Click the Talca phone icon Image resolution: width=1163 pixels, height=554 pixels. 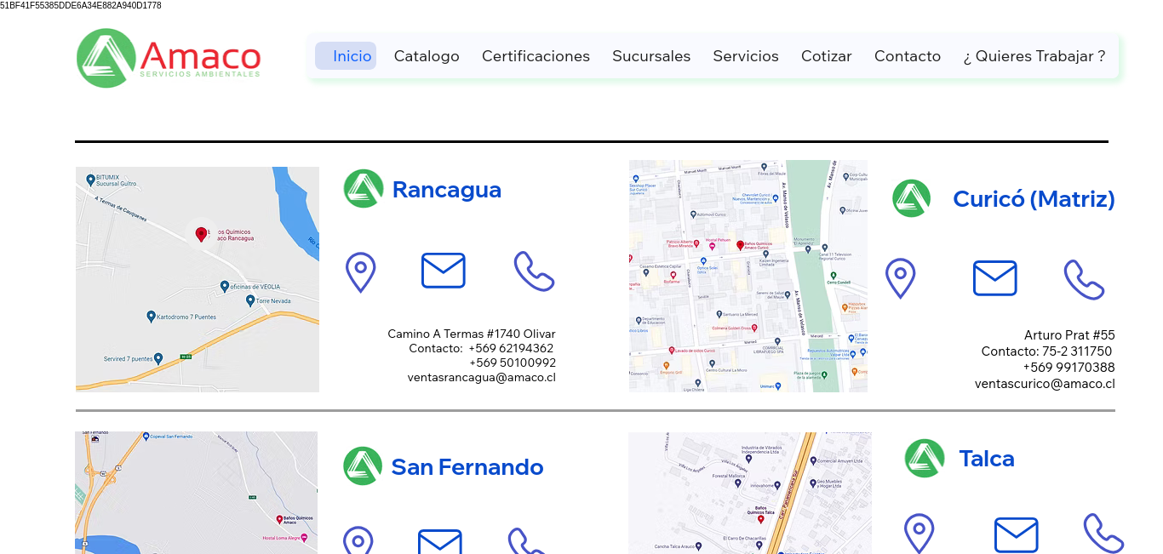(1104, 534)
